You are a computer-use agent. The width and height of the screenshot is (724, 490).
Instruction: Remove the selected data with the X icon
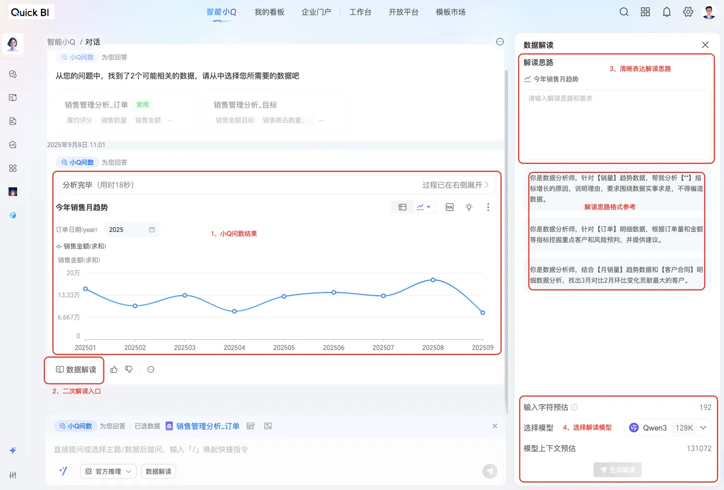coord(495,426)
